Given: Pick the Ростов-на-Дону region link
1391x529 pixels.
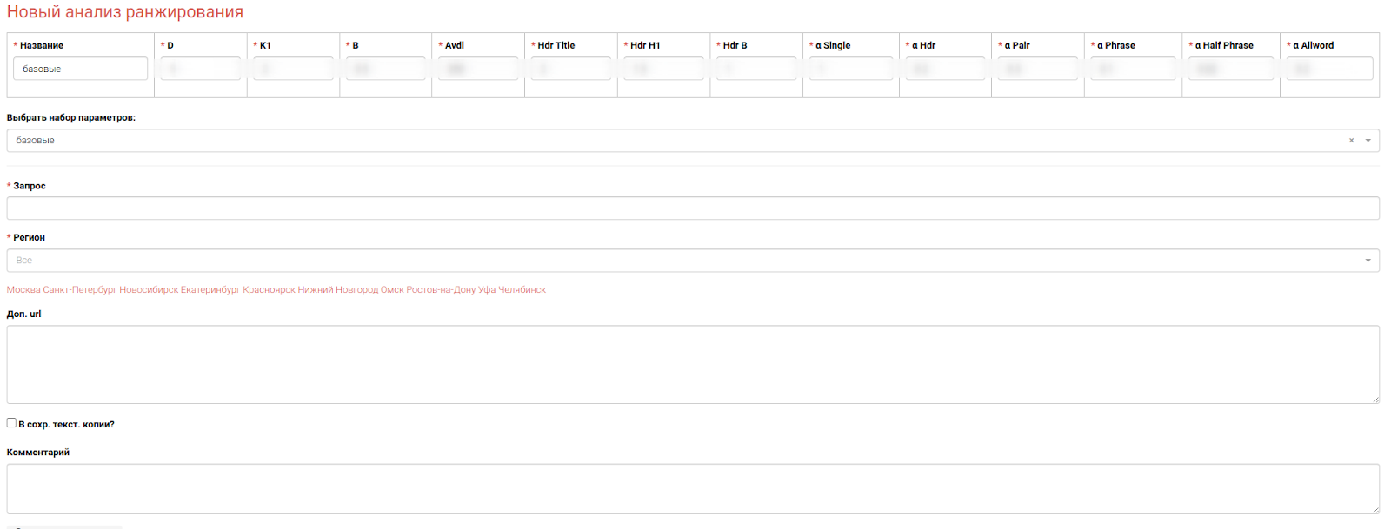Looking at the screenshot, I should coord(441,290).
